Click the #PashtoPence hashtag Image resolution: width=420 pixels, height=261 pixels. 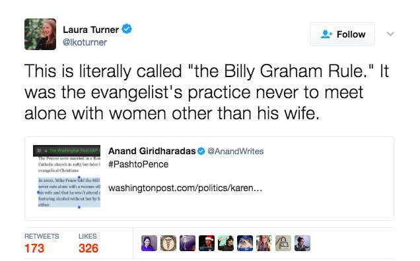point(138,164)
